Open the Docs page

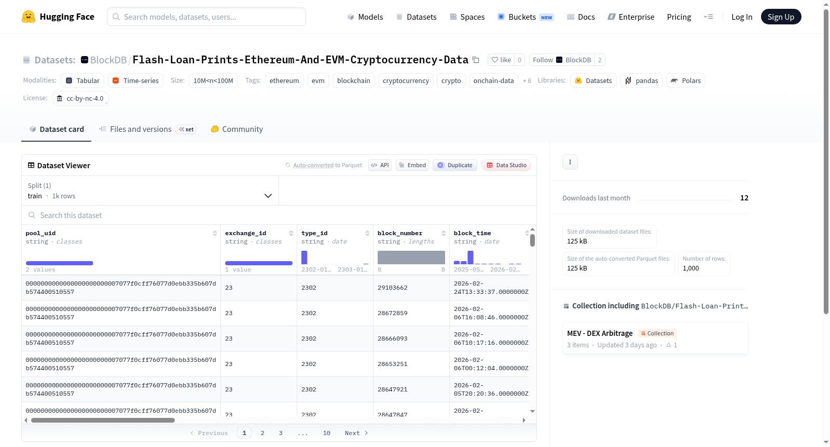click(x=581, y=17)
